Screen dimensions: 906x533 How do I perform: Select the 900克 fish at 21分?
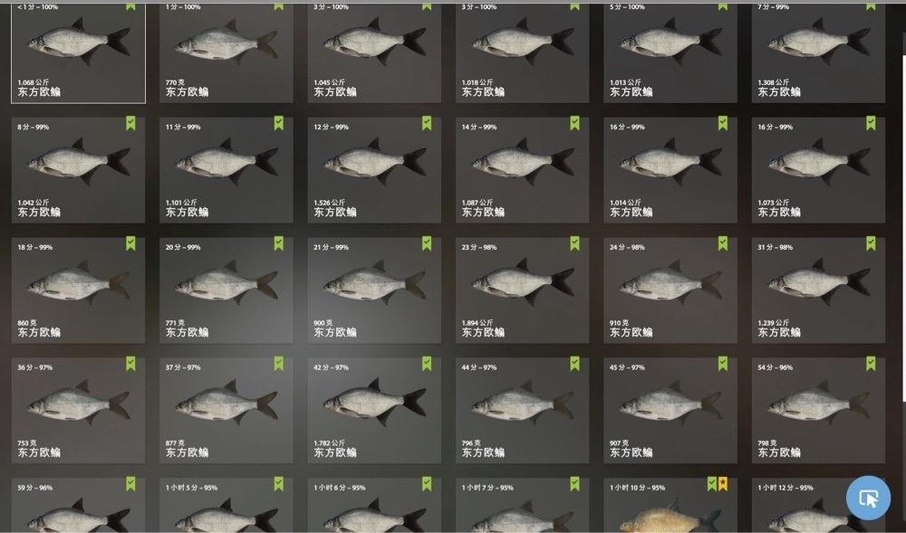pyautogui.click(x=374, y=290)
